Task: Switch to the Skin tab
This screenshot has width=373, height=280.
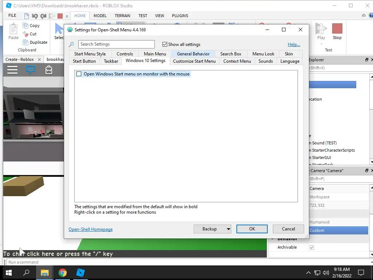Action: tap(289, 54)
